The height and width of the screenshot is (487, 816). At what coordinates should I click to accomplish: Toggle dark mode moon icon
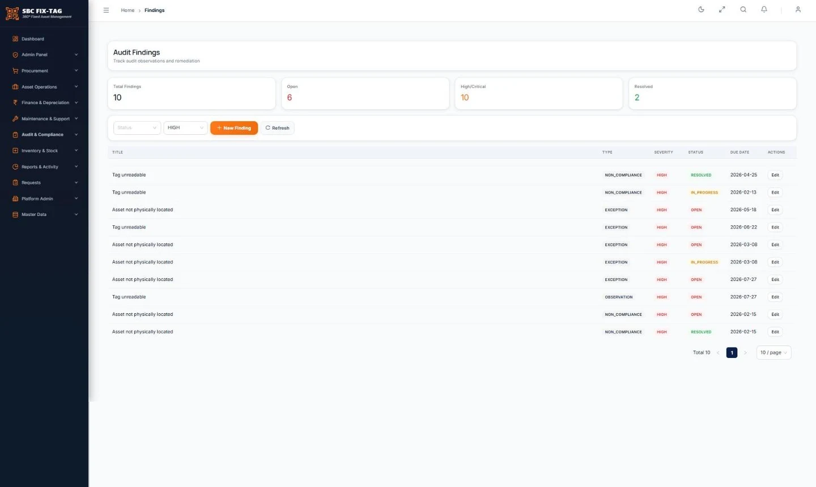pyautogui.click(x=701, y=10)
